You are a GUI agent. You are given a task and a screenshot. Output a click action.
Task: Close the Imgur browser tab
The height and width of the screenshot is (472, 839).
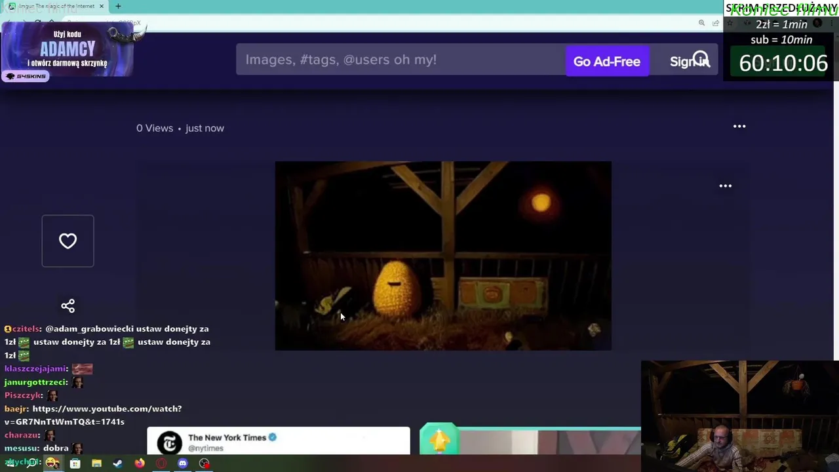[x=102, y=6]
